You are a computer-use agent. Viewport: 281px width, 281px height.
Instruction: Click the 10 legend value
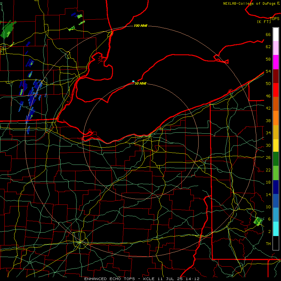[x=268, y=207]
